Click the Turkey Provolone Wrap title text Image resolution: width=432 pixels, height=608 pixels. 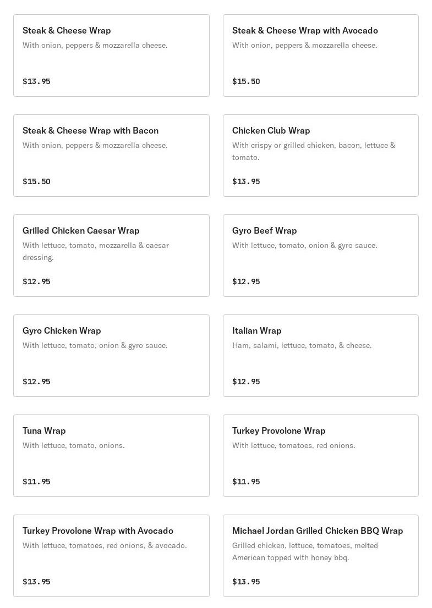point(278,431)
